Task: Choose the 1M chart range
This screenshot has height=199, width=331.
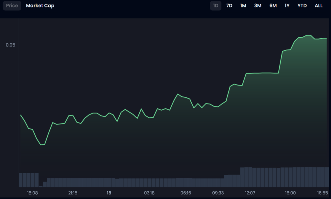Action: coord(243,6)
